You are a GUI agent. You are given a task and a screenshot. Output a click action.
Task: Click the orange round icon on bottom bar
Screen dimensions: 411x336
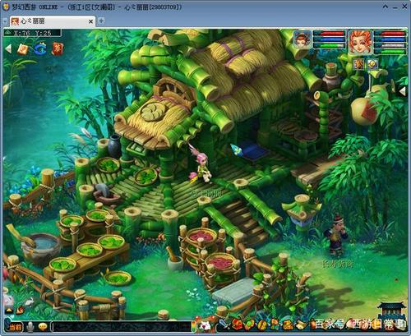coord(262,325)
